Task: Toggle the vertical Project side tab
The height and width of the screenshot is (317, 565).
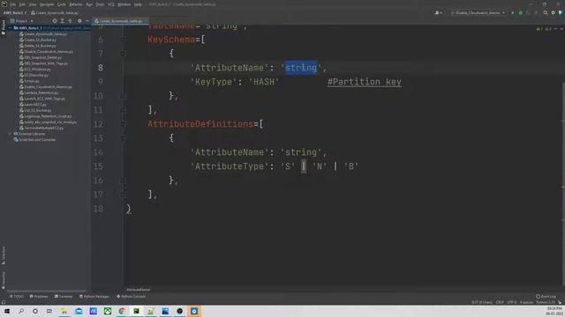Action: pyautogui.click(x=4, y=27)
